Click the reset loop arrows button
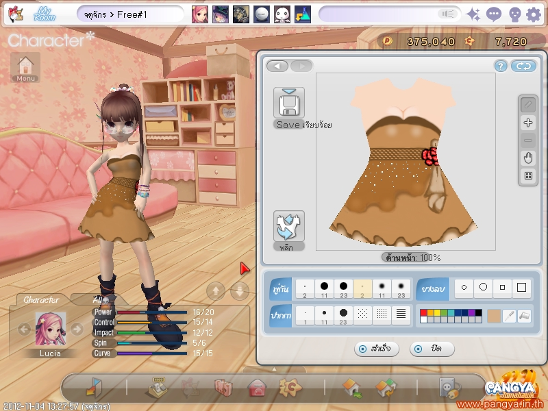 coord(523,66)
